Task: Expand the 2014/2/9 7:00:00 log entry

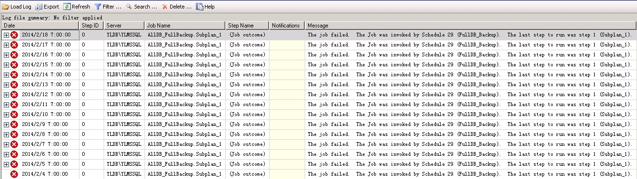Action: 6,125
